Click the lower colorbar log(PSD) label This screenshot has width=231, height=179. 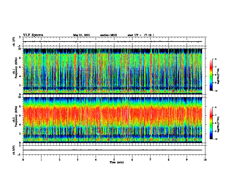[218, 124]
